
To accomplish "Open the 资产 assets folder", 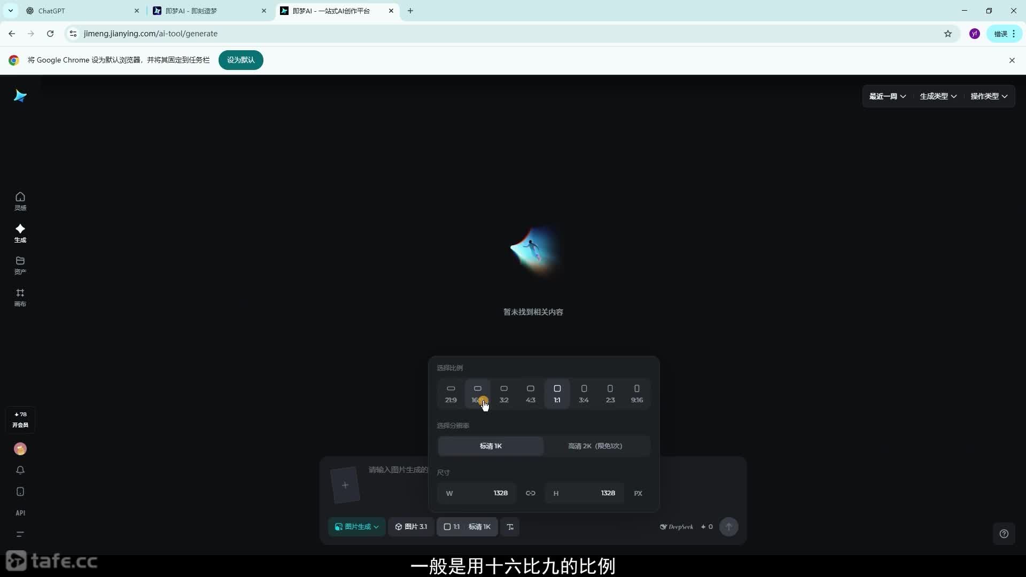I will 20,265.
